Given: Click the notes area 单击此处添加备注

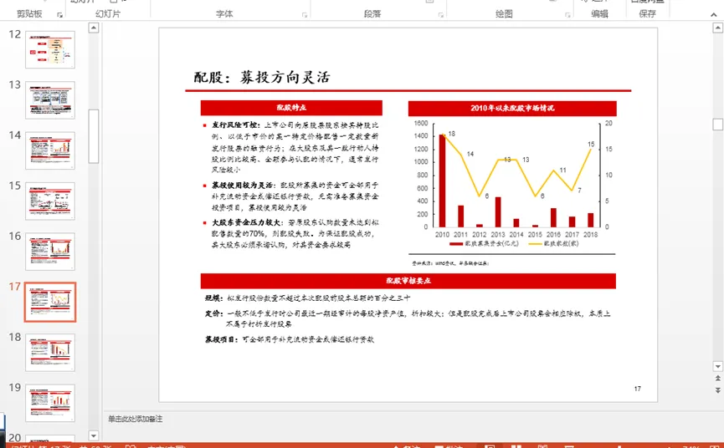Looking at the screenshot, I should pos(136,419).
